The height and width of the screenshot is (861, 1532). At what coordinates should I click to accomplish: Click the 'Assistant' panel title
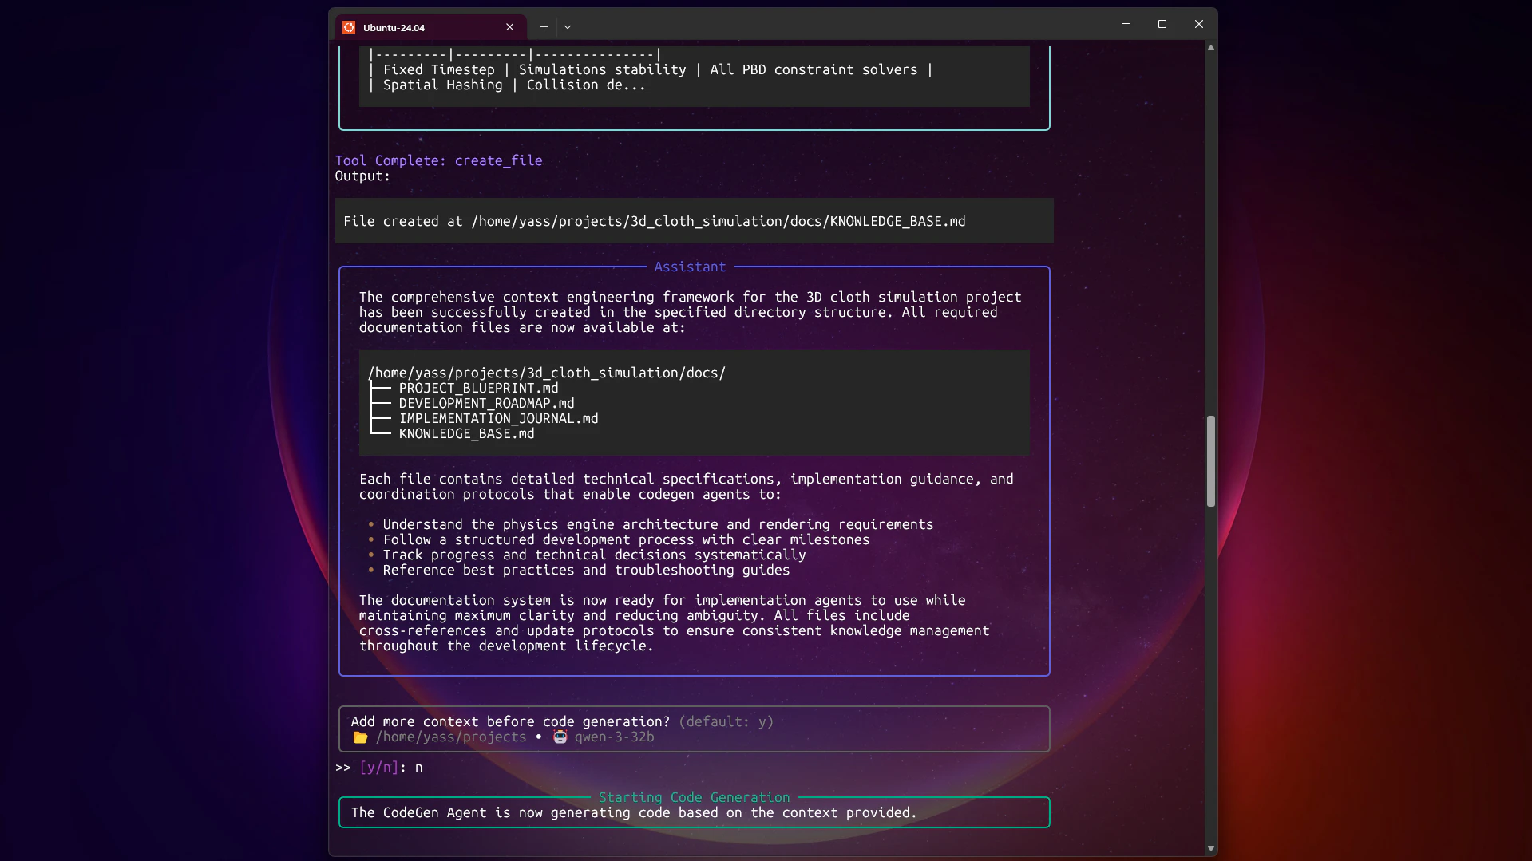point(690,267)
